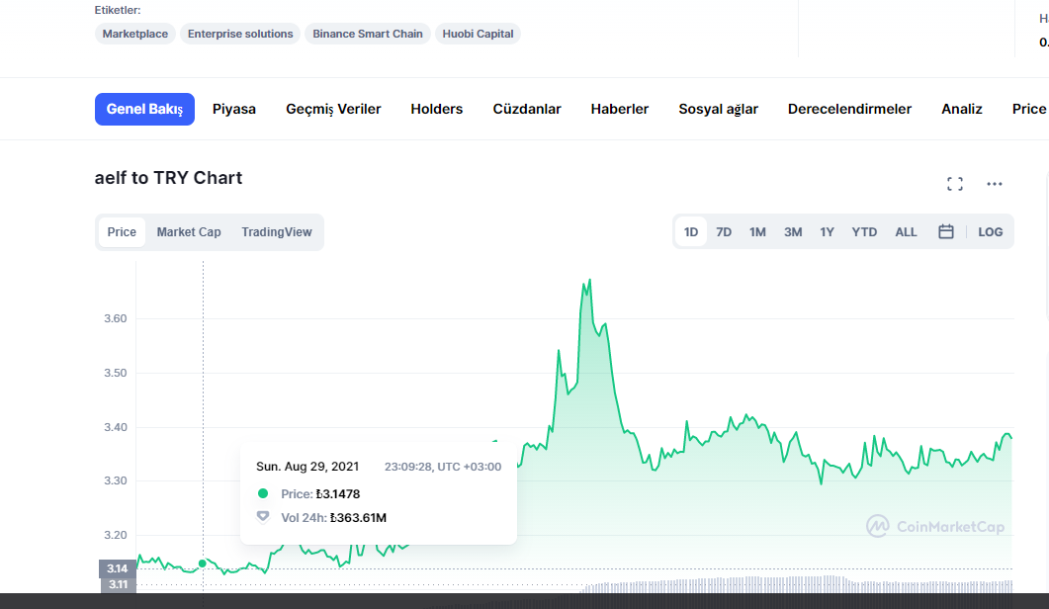Image resolution: width=1049 pixels, height=609 pixels.
Task: Click the Huobi Capital tag
Action: (x=478, y=34)
